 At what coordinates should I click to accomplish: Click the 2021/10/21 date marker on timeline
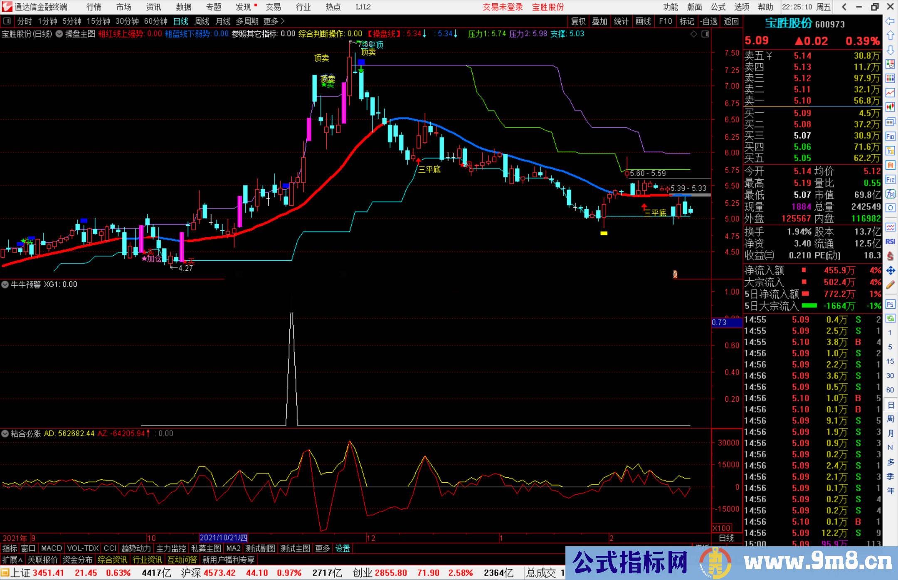pos(223,538)
